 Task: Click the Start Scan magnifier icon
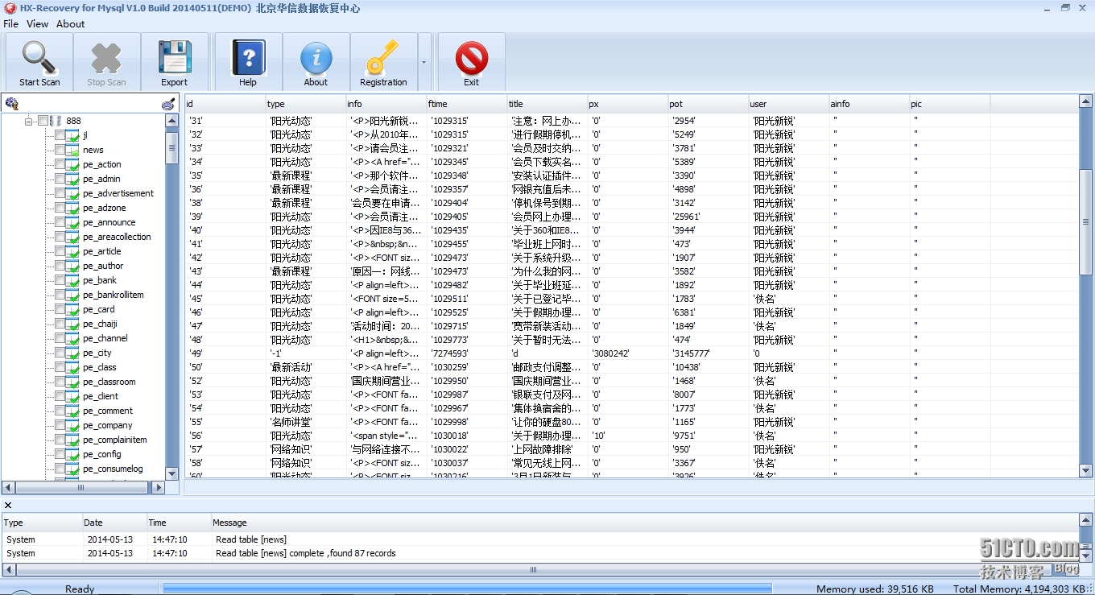(39, 57)
